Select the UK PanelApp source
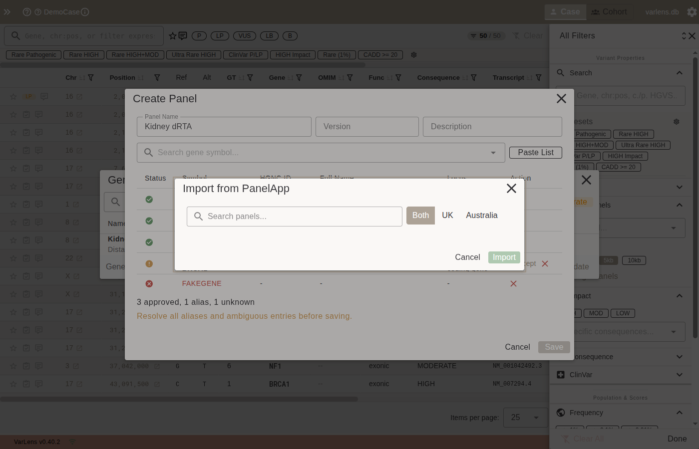The image size is (699, 449). (x=447, y=215)
